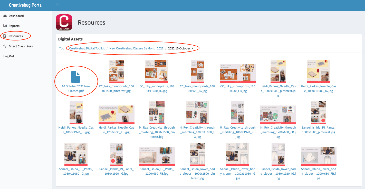
Task: Open Sanael_Ishida_PJ_Pants_1080x1920_IG.jpg thumbnail
Action: [116, 154]
